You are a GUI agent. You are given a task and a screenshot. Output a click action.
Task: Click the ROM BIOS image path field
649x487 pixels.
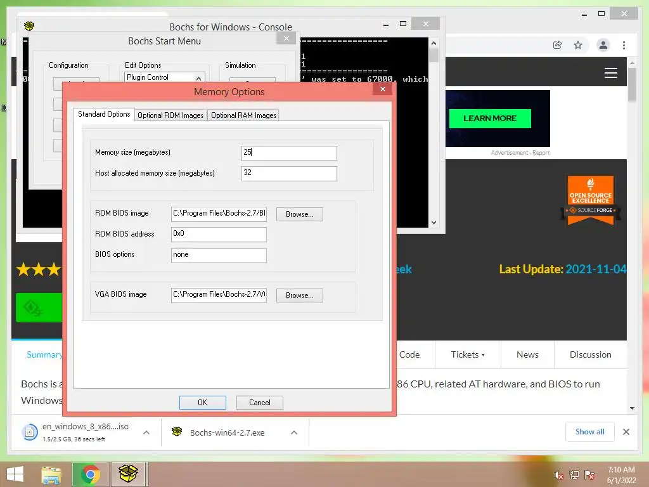click(219, 214)
